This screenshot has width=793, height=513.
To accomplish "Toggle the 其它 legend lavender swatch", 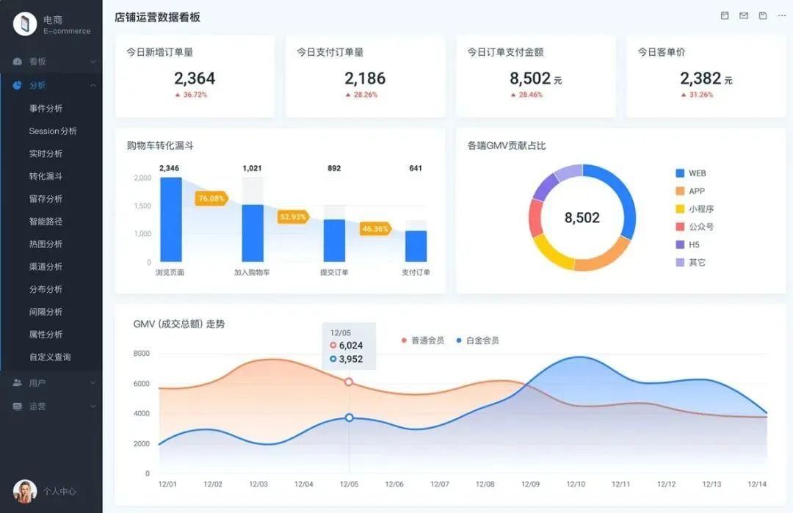I will click(680, 262).
